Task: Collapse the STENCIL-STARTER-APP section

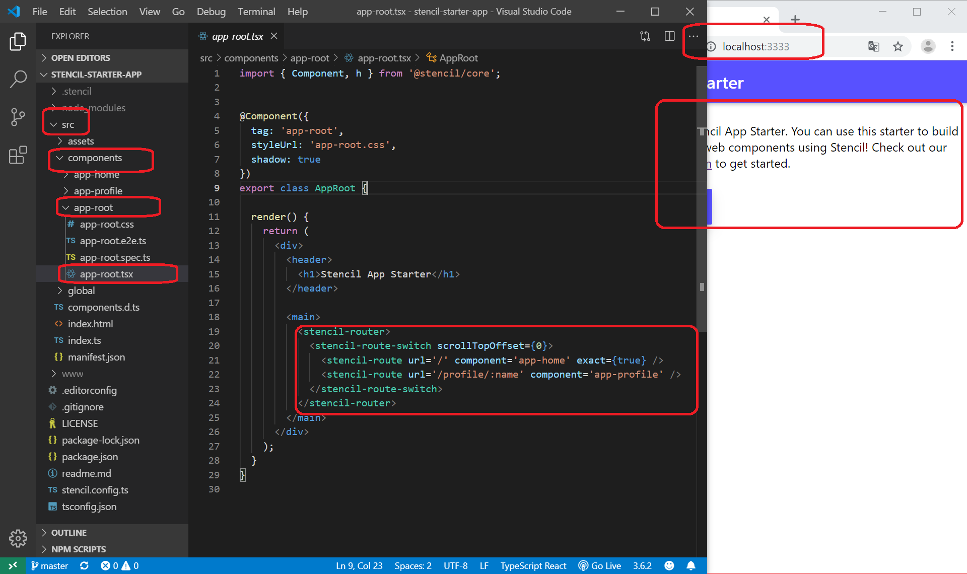Action: coord(112,75)
